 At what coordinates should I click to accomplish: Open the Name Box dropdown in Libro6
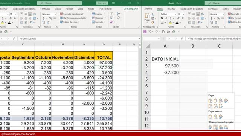159,39
